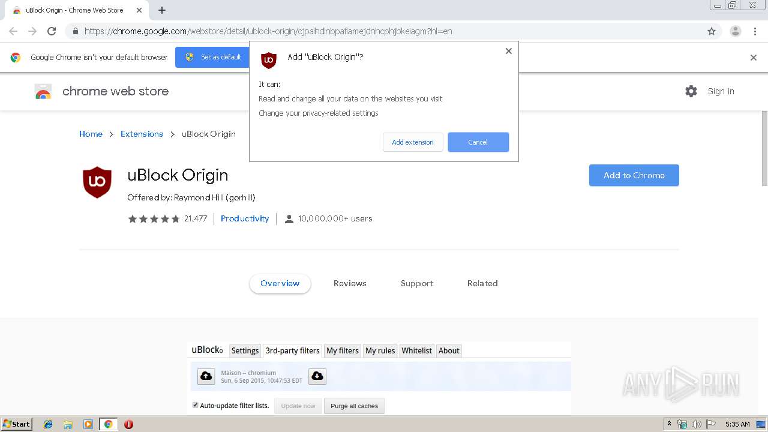The height and width of the screenshot is (432, 768).
Task: Open Chrome three-dot menu
Action: (x=755, y=31)
